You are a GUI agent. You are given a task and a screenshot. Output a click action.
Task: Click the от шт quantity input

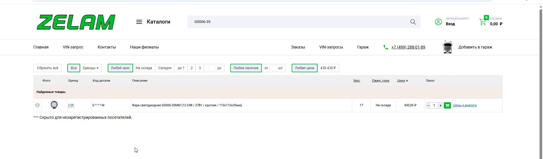point(273,68)
